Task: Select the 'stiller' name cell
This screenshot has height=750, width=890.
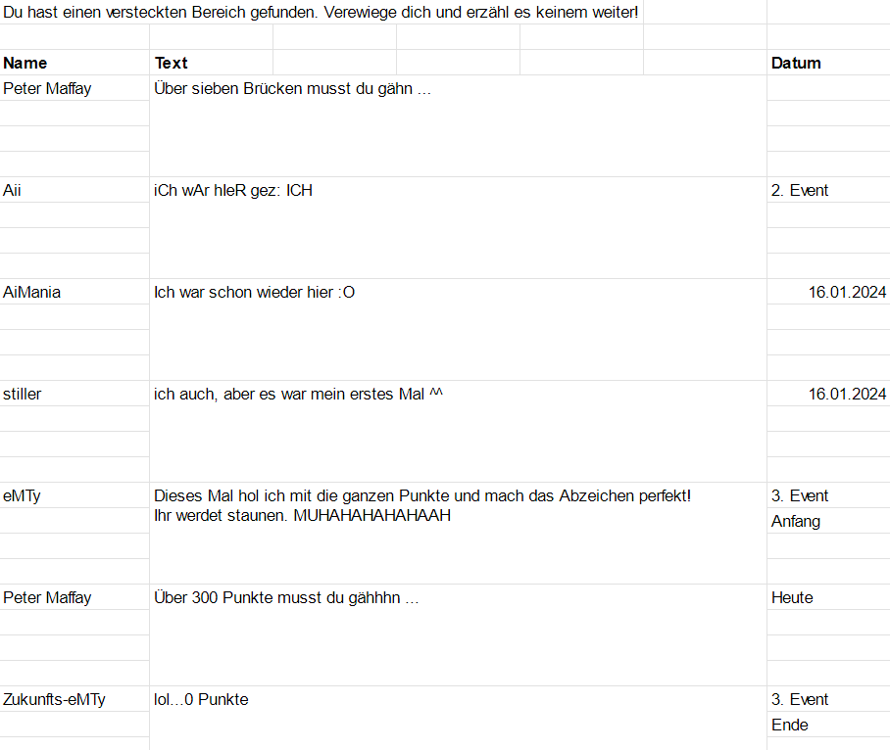Action: (74, 394)
